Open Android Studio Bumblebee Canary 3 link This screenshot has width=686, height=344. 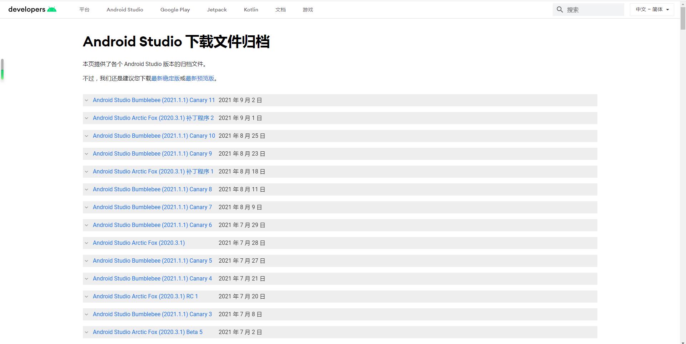152,314
